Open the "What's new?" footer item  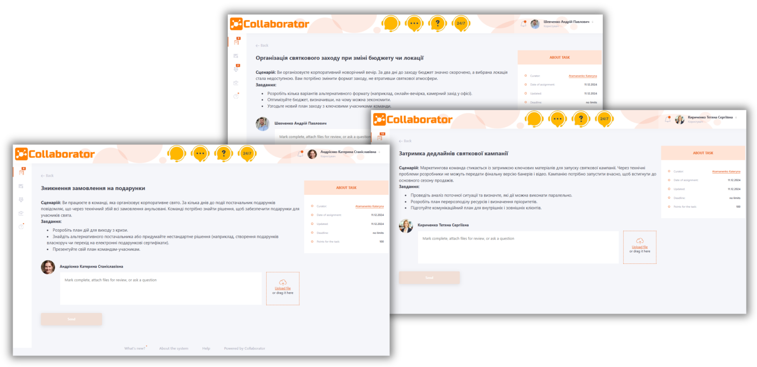135,348
